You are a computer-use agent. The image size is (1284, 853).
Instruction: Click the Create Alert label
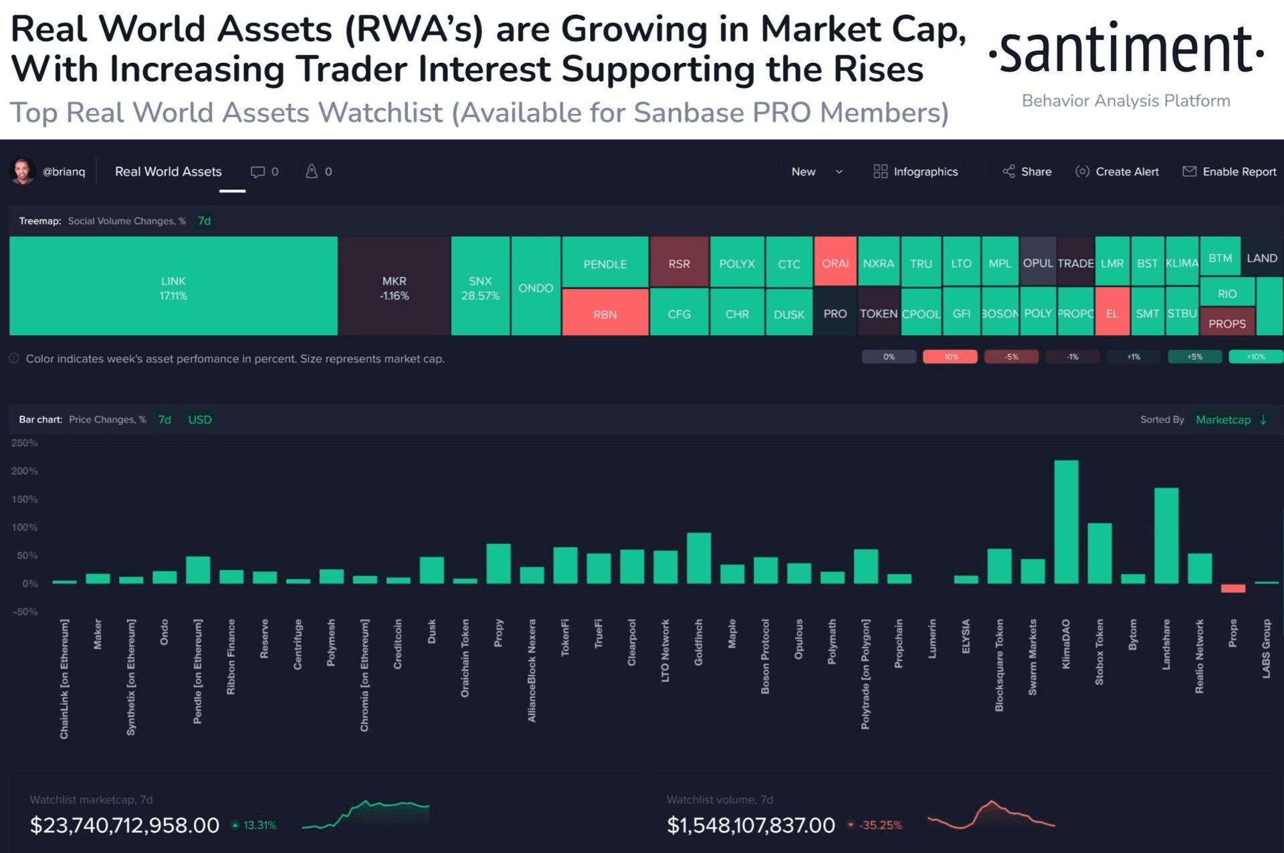point(1127,172)
